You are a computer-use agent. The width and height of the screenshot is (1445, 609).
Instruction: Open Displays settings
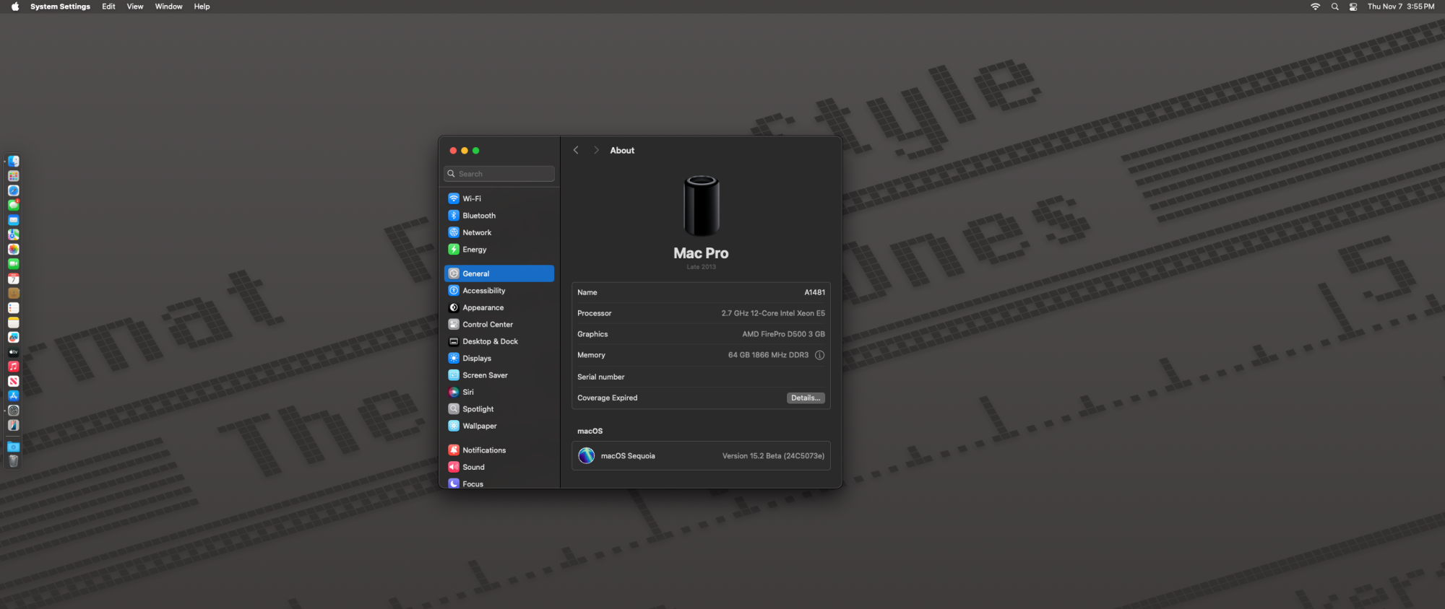pos(499,359)
